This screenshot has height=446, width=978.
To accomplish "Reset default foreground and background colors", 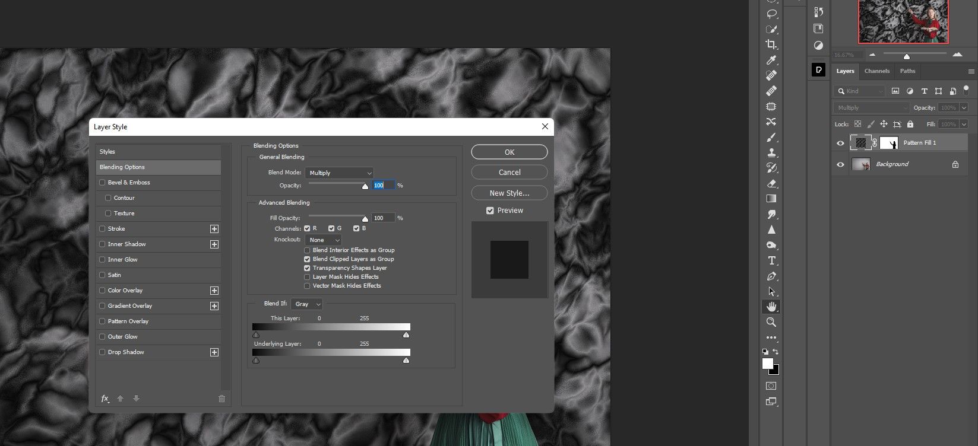I will (x=765, y=352).
